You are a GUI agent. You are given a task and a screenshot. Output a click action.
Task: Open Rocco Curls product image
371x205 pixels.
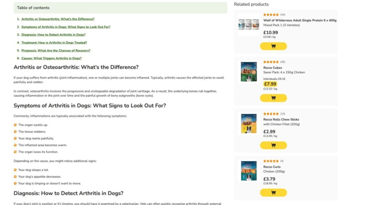pyautogui.click(x=249, y=171)
